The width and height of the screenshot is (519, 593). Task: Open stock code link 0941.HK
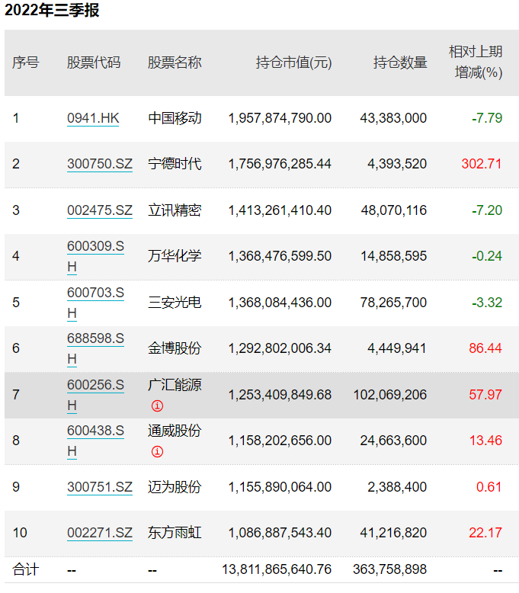point(93,118)
